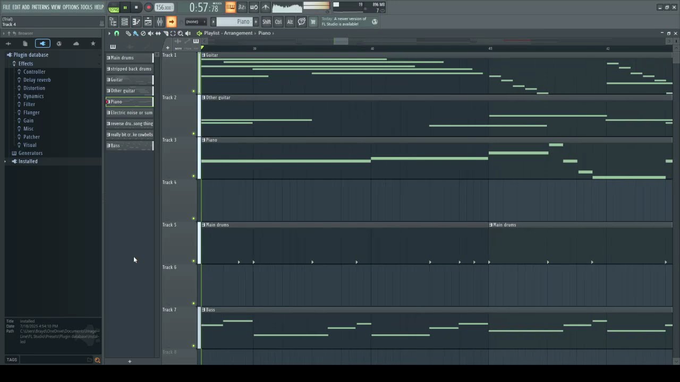Open the starred favorites tab in Browser

click(x=93, y=44)
